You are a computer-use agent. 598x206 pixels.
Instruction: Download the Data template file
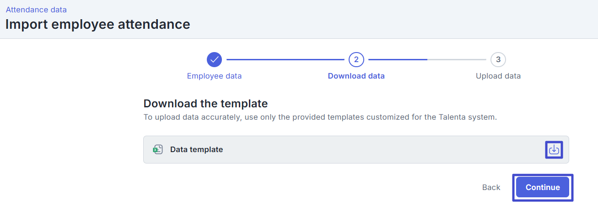[554, 149]
